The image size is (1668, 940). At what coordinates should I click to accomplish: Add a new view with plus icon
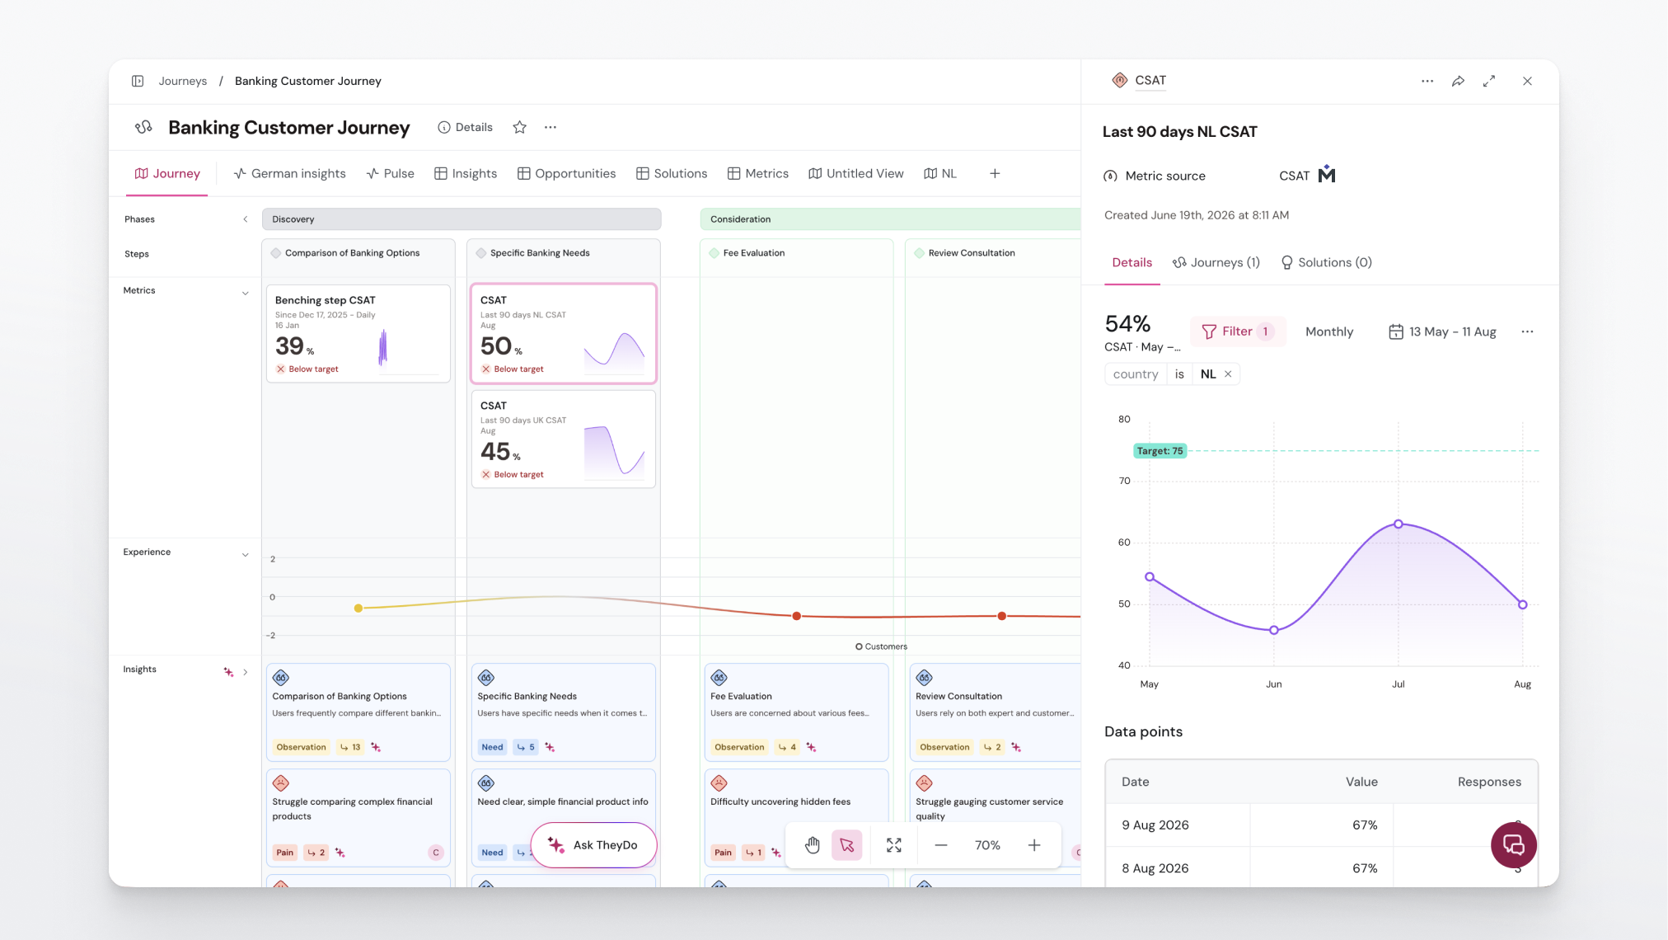click(995, 173)
